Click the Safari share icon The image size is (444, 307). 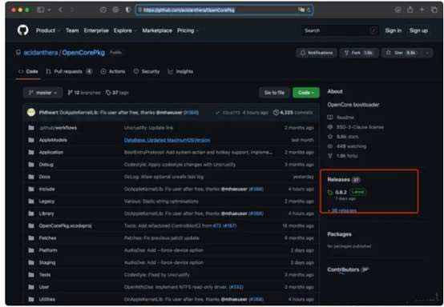(x=410, y=10)
